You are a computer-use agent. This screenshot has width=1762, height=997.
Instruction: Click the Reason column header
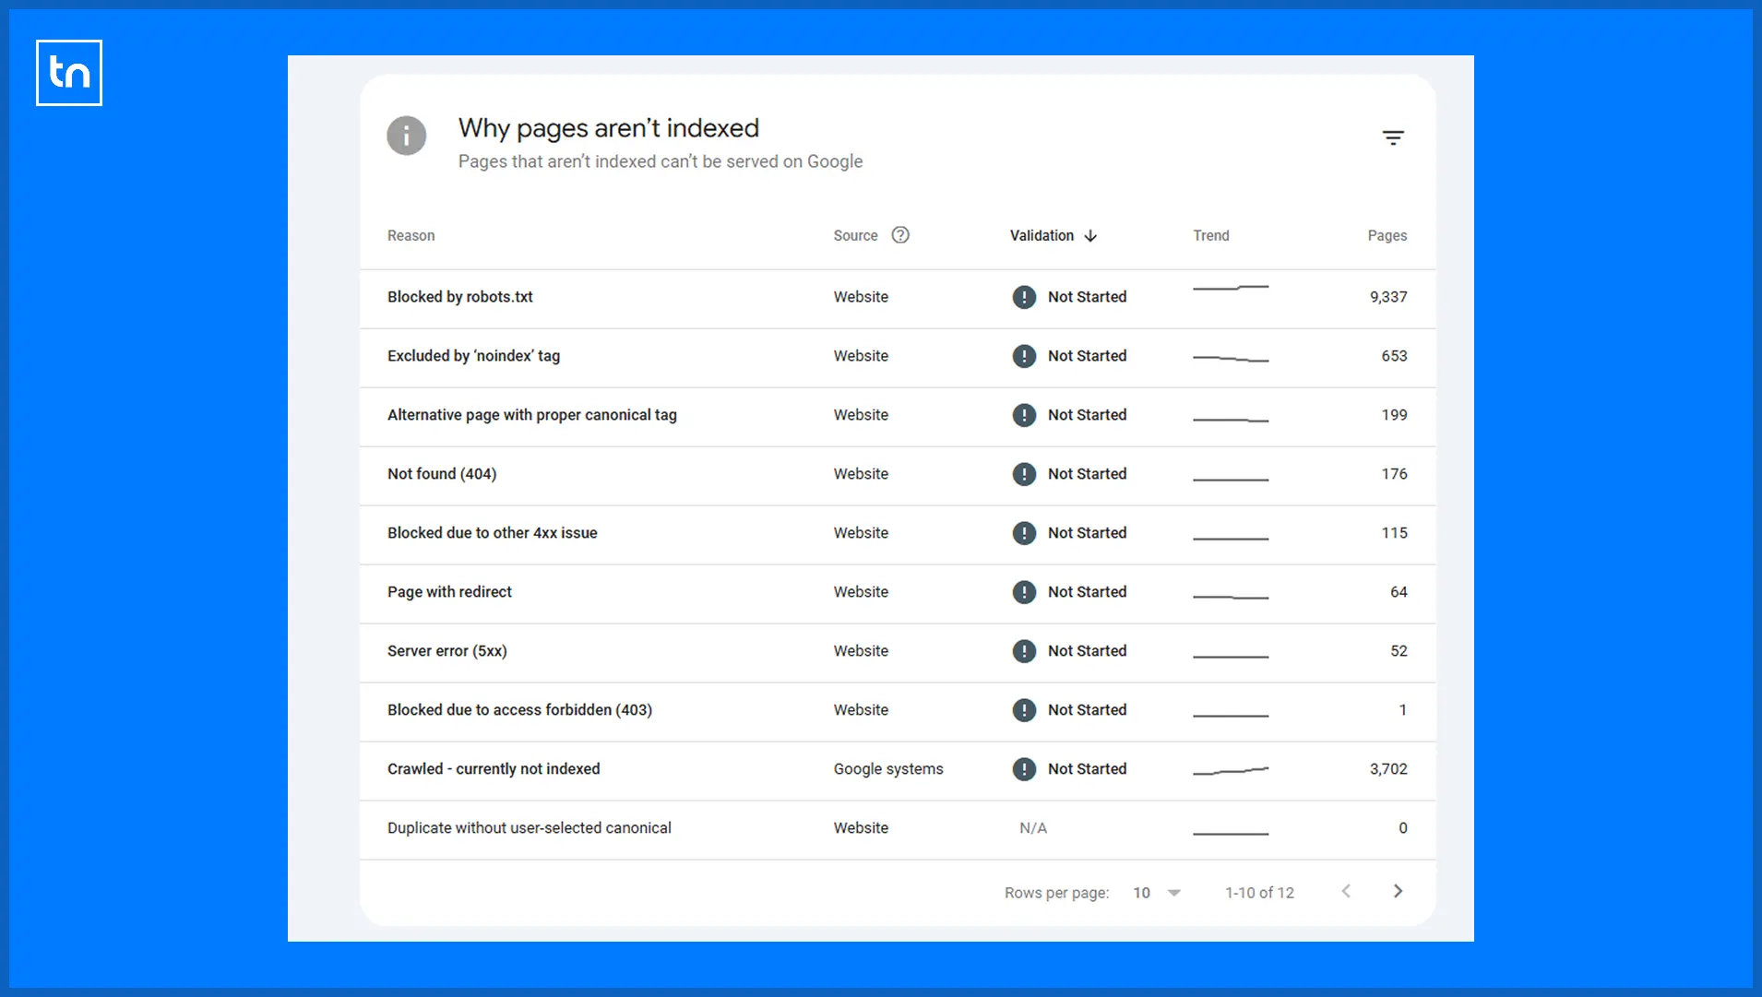[411, 236]
